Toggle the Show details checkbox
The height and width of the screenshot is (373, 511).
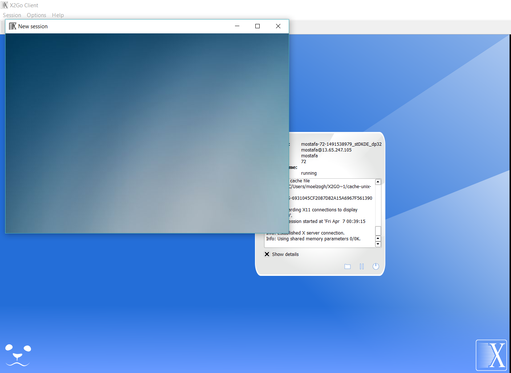(x=267, y=254)
